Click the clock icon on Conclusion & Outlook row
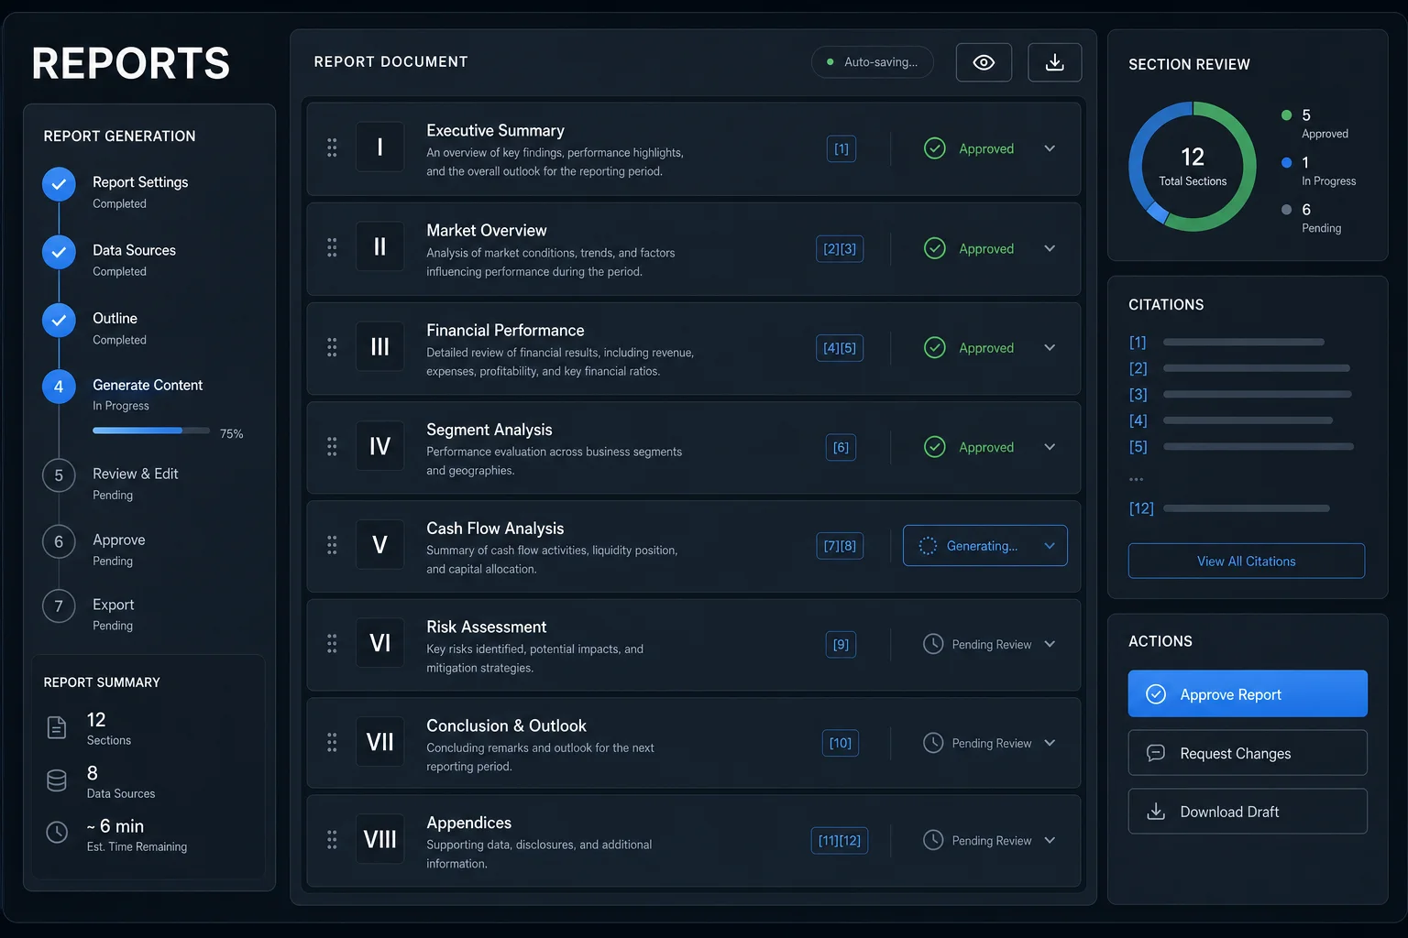Viewport: 1408px width, 938px height. click(x=933, y=743)
